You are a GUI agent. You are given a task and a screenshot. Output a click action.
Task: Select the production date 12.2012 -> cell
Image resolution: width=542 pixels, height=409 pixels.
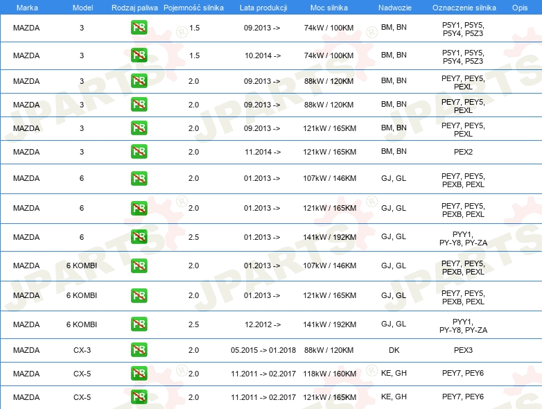263,324
